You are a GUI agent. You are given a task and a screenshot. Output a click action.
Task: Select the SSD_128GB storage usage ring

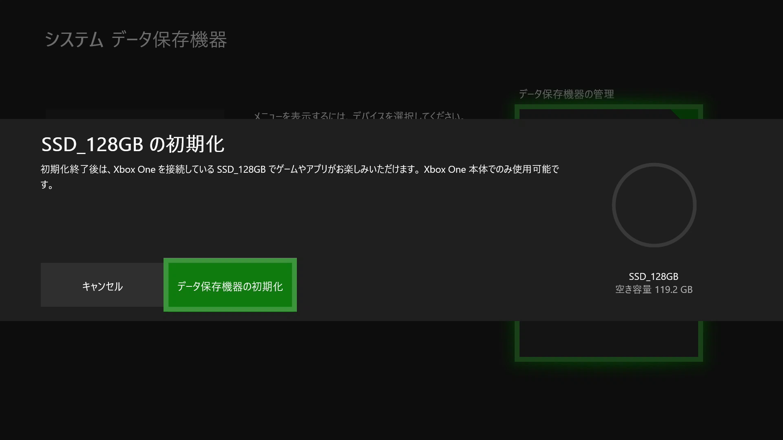click(x=654, y=205)
